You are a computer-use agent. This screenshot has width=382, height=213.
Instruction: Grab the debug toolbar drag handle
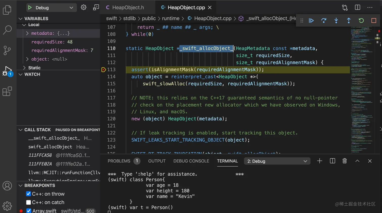(x=302, y=20)
